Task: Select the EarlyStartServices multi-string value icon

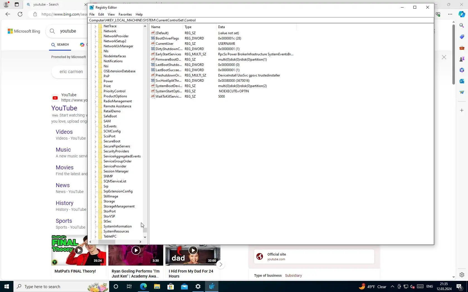Action: (x=153, y=54)
